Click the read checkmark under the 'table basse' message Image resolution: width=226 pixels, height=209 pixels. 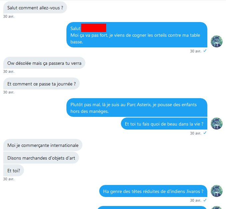(205, 51)
